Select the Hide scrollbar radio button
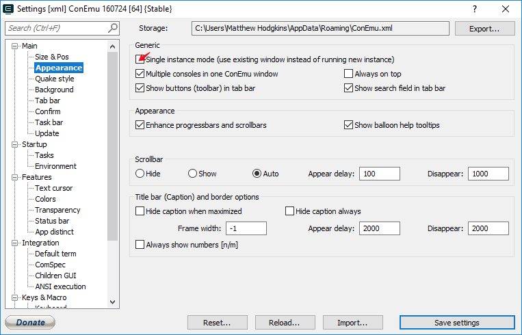Viewport: 522px width, 335px height. (140, 174)
